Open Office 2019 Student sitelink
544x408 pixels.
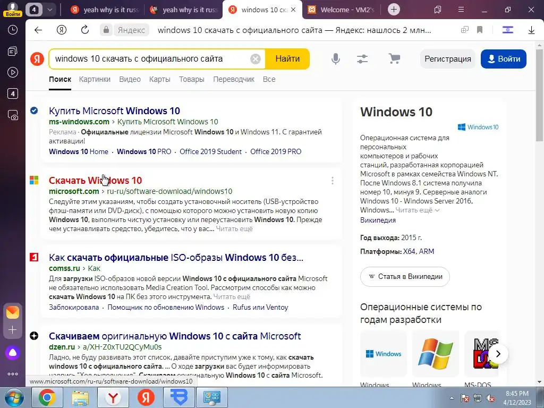(x=210, y=151)
